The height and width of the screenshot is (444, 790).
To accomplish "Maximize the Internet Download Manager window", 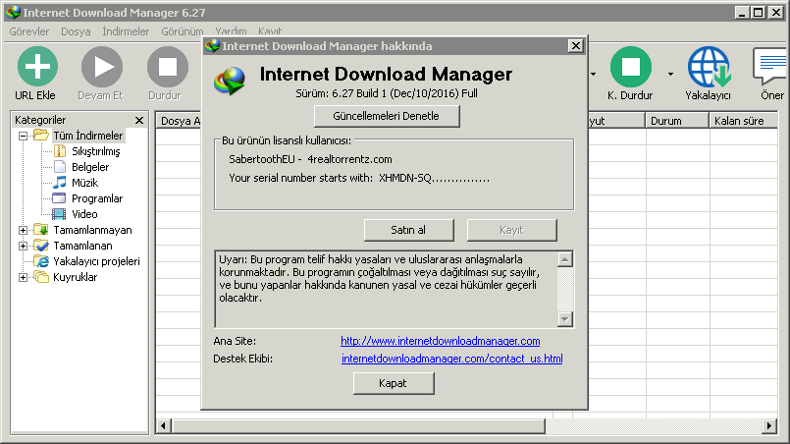I will click(x=759, y=13).
